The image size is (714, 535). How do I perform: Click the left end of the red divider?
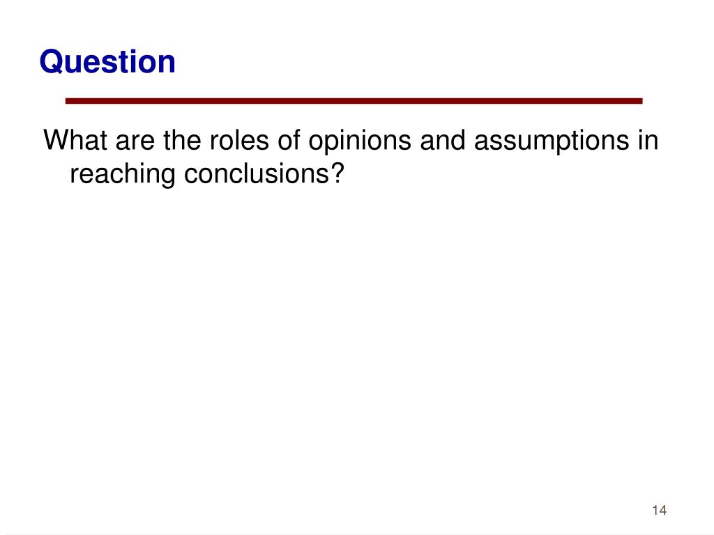point(68,101)
